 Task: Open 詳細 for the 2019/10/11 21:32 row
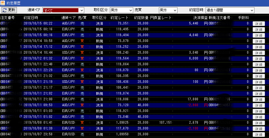click(x=259, y=76)
